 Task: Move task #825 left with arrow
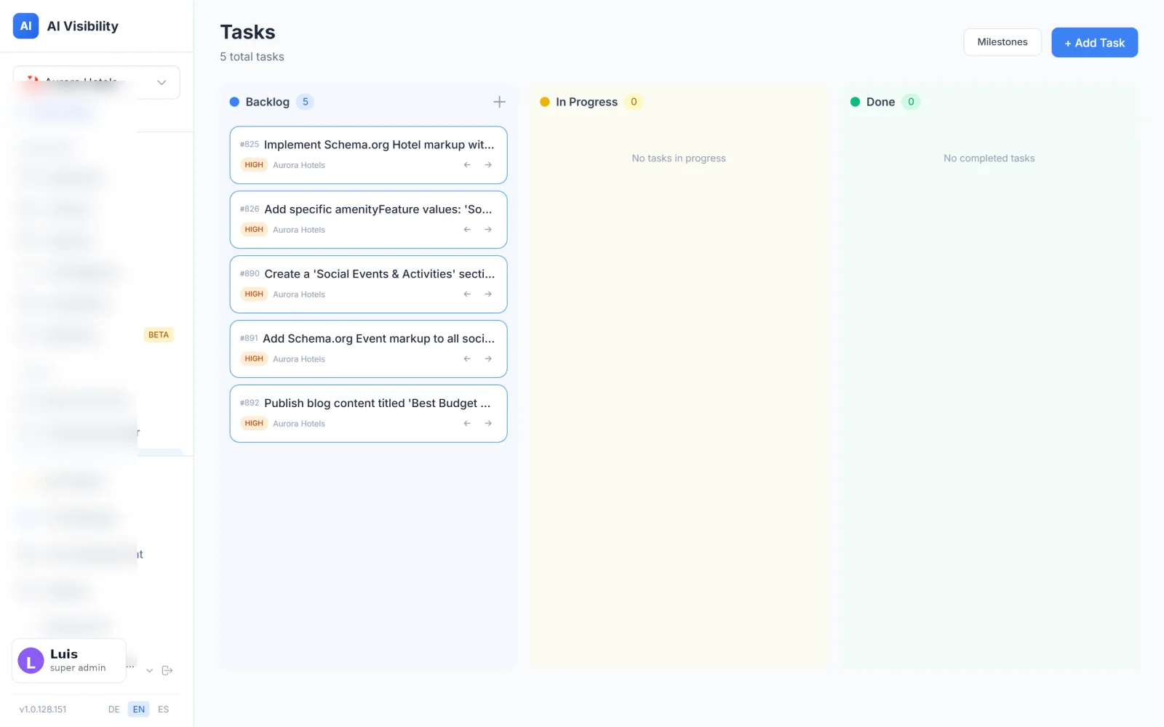pos(467,165)
